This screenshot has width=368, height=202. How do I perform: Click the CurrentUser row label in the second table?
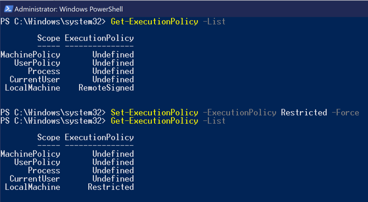(x=35, y=179)
